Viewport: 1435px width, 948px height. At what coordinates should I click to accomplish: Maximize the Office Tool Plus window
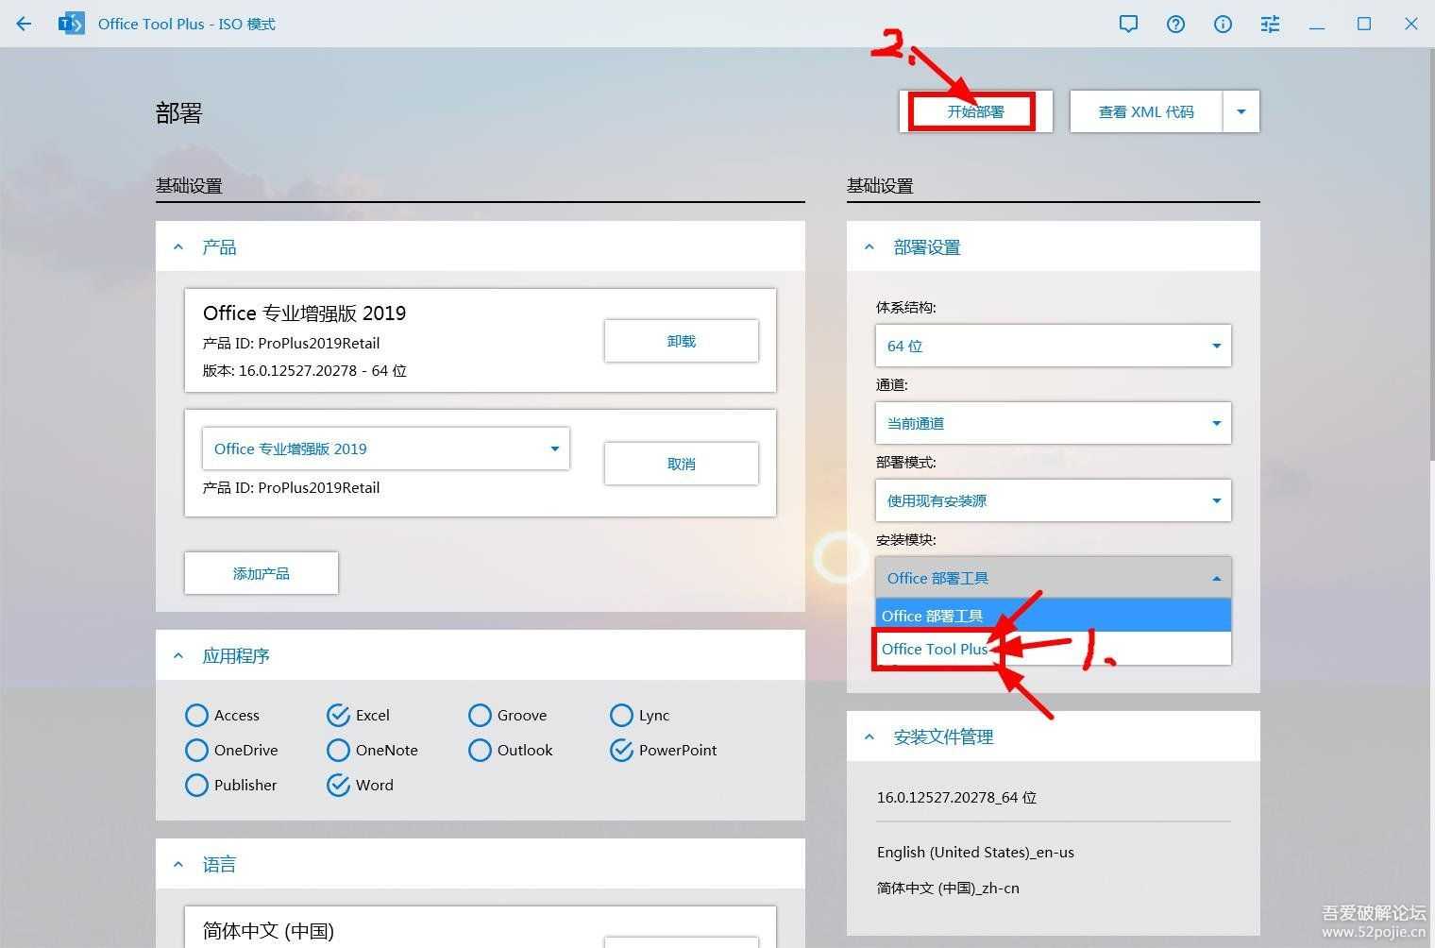click(x=1364, y=24)
